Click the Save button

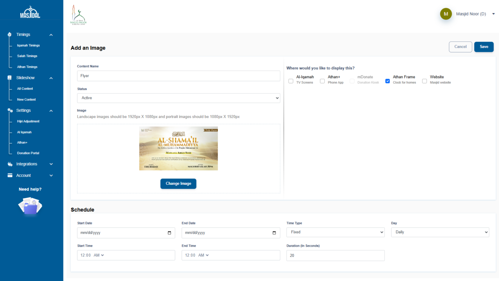pos(484,47)
